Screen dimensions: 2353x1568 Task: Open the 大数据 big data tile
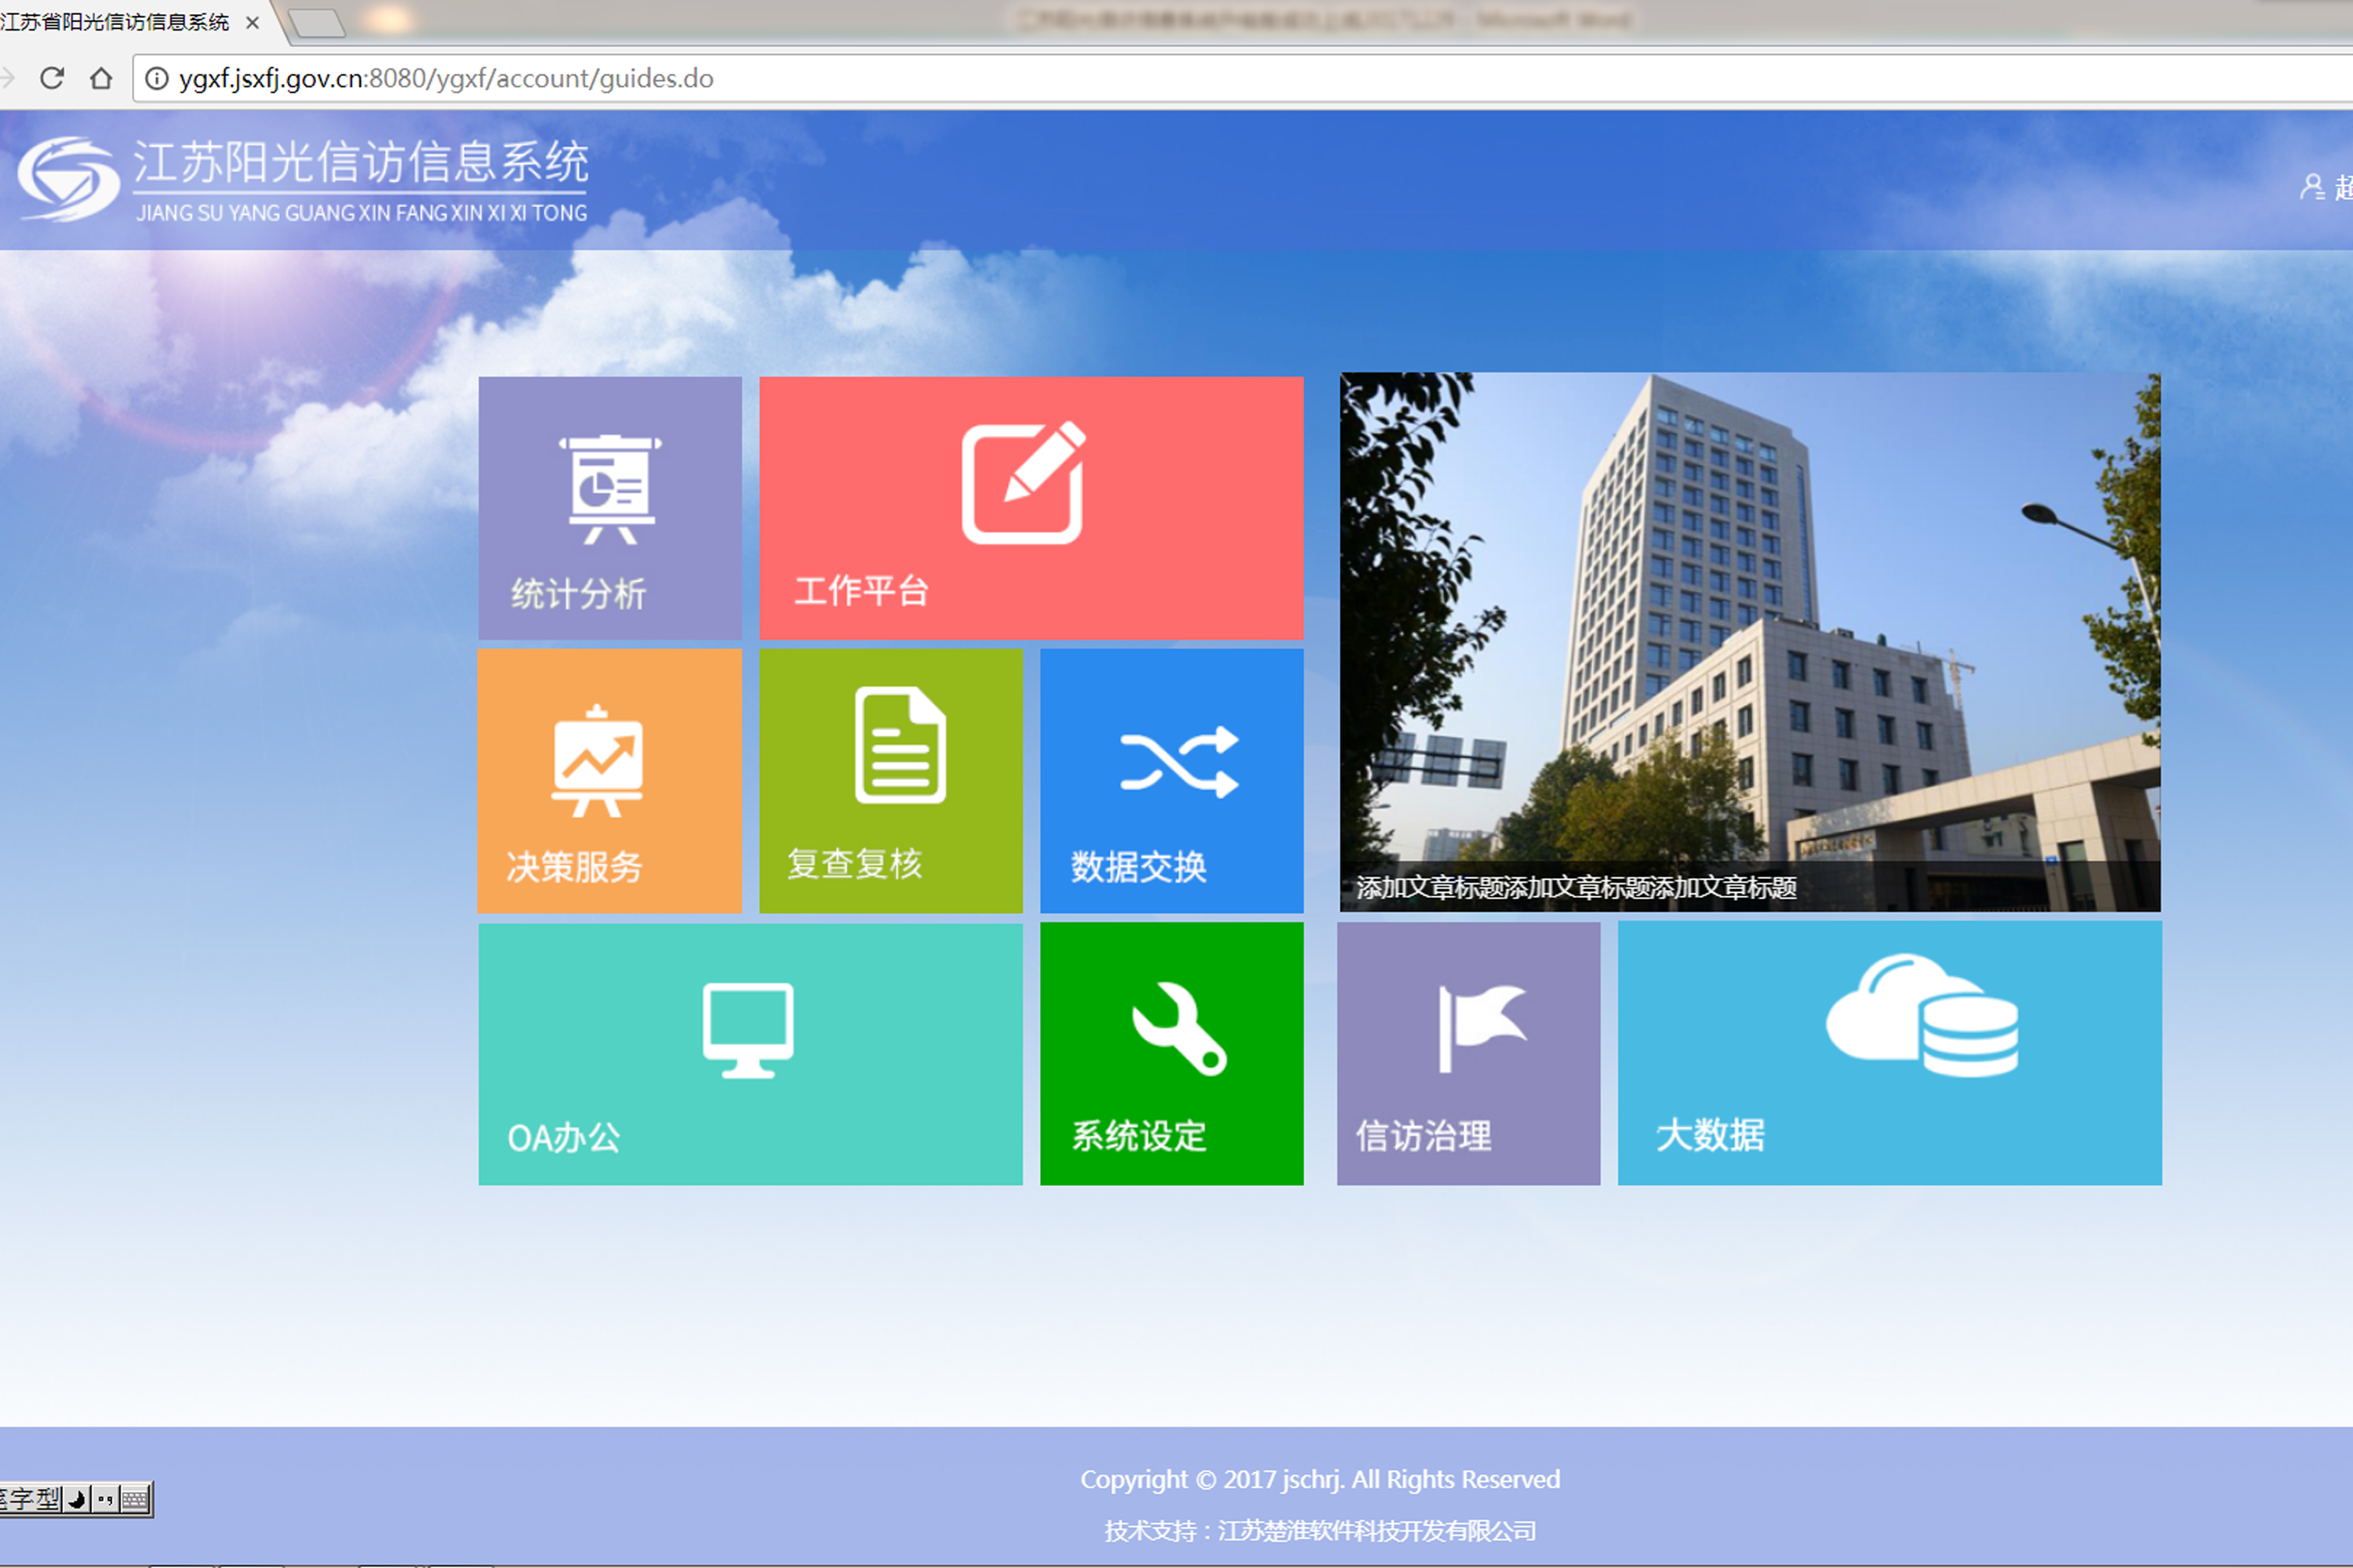click(x=1889, y=1053)
